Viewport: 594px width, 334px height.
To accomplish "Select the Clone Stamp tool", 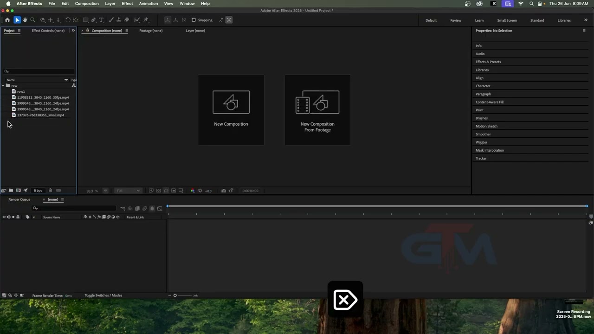I will pyautogui.click(x=119, y=20).
